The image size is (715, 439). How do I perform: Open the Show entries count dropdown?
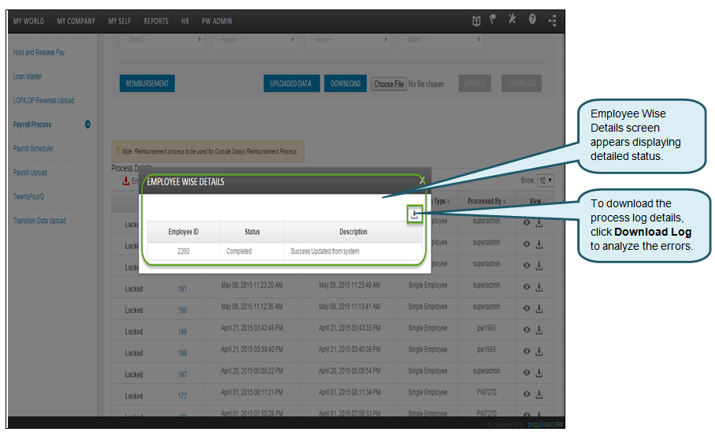click(x=545, y=180)
